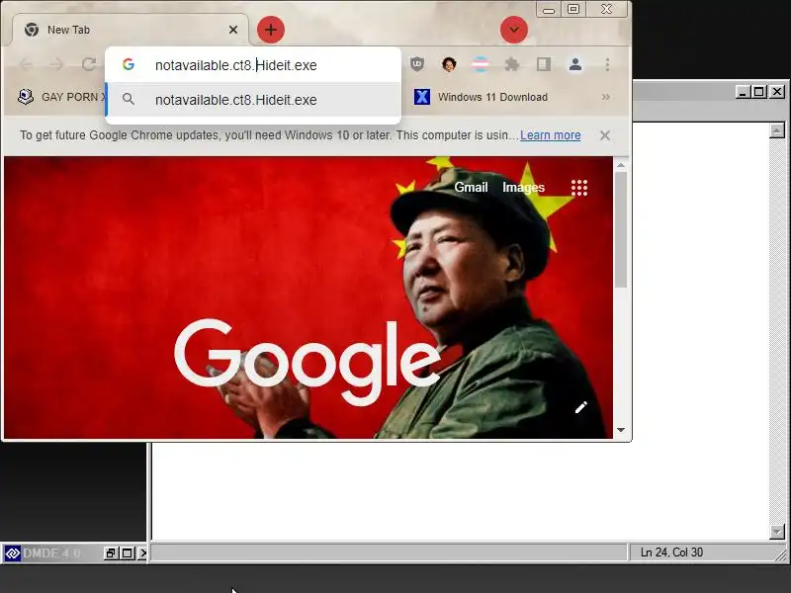This screenshot has height=593, width=791.
Task: Click the Chrome page scrollbar up arrow
Action: coord(621,164)
